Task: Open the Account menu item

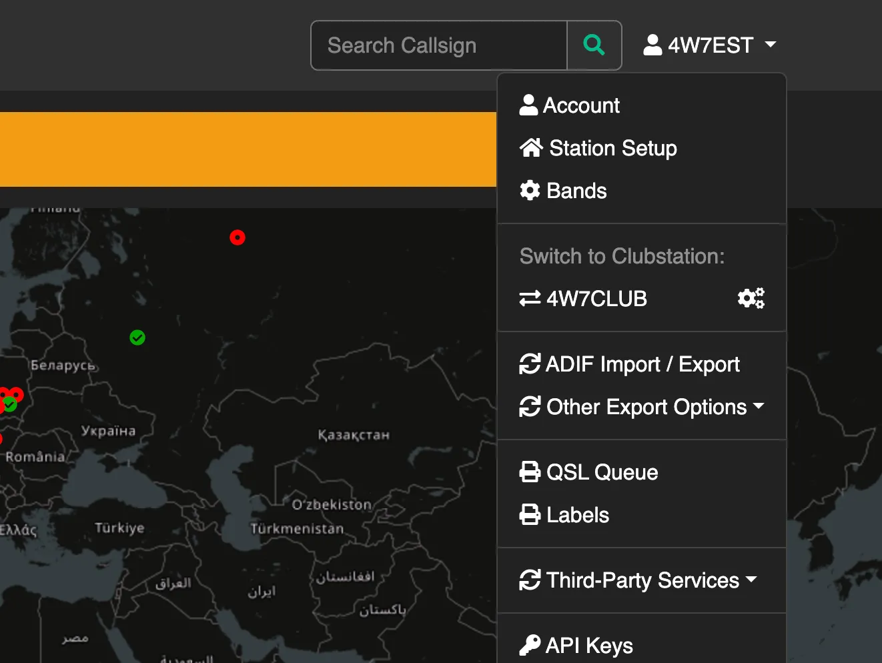Action: [x=581, y=105]
